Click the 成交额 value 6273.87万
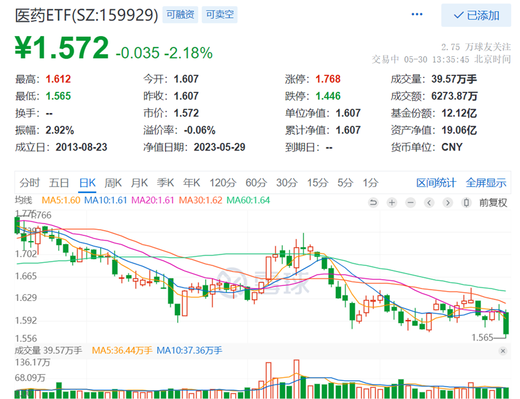Viewport: 520px width, 399px height. (454, 96)
